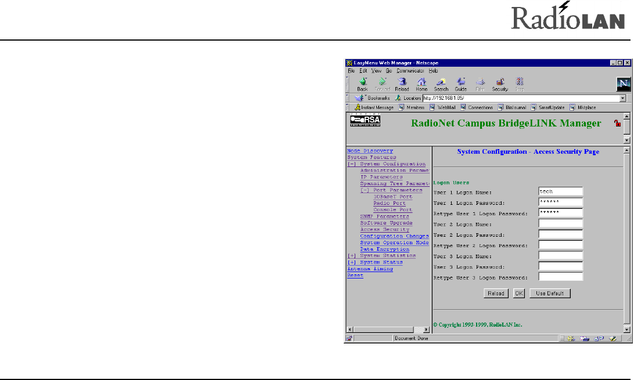Image resolution: width=634 pixels, height=380 pixels.
Task: Expand the System Status tree node
Action: coord(351,262)
